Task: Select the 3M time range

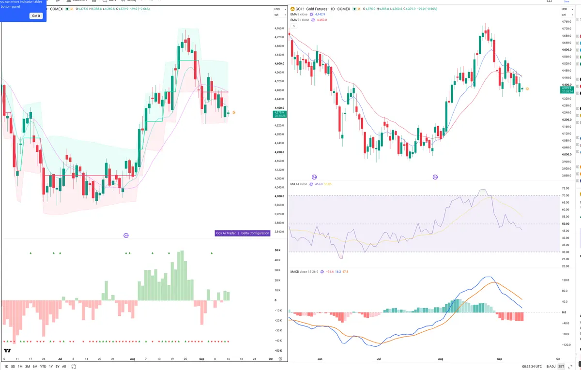Action: (x=28, y=367)
